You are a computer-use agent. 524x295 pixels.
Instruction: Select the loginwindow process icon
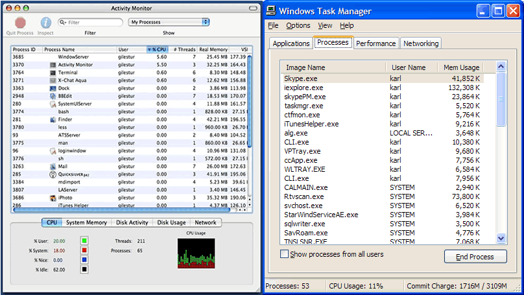pos(53,151)
